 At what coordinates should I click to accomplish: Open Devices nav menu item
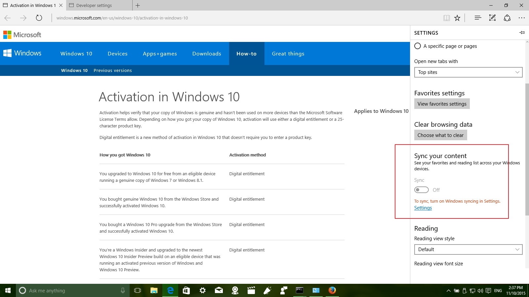(x=117, y=53)
